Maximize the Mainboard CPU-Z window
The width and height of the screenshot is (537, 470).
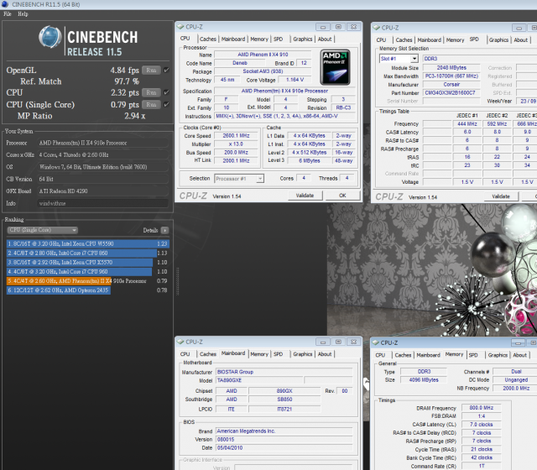(338, 342)
